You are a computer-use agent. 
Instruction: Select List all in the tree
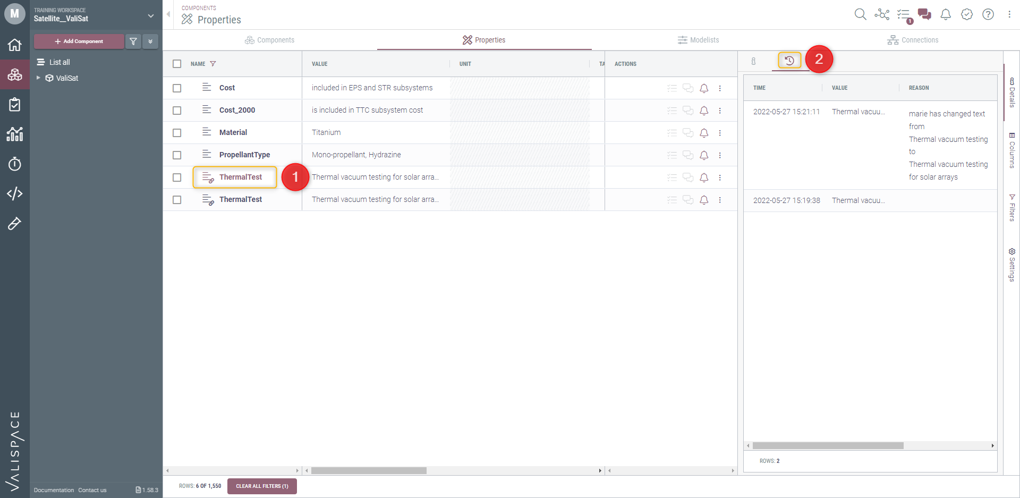(x=53, y=62)
